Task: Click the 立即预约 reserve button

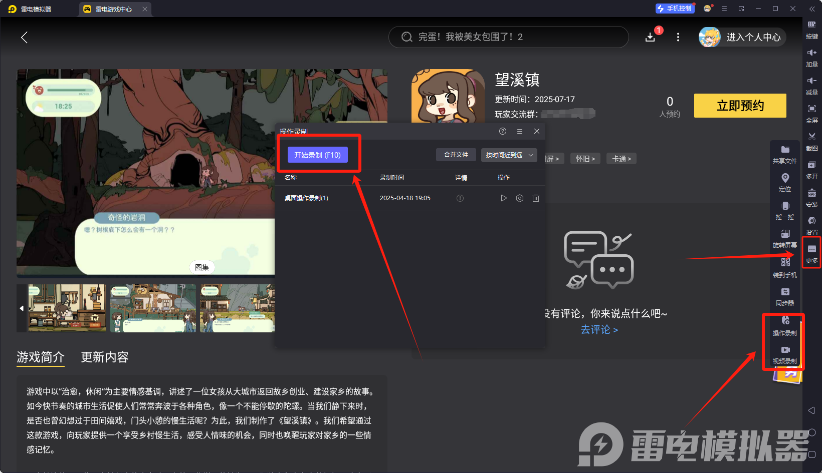Action: (740, 106)
